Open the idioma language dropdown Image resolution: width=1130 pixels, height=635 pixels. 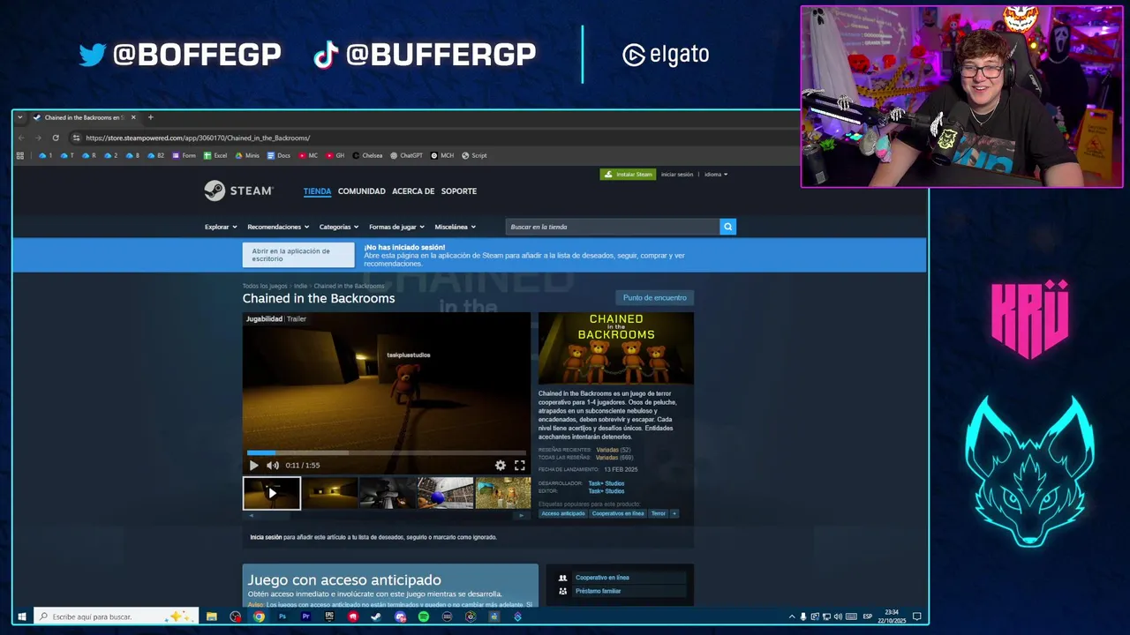[x=716, y=175]
